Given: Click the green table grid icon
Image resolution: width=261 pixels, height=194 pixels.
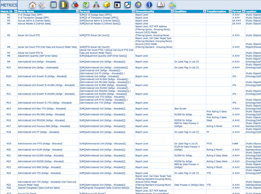Looking at the screenshot, I should 53,5.
